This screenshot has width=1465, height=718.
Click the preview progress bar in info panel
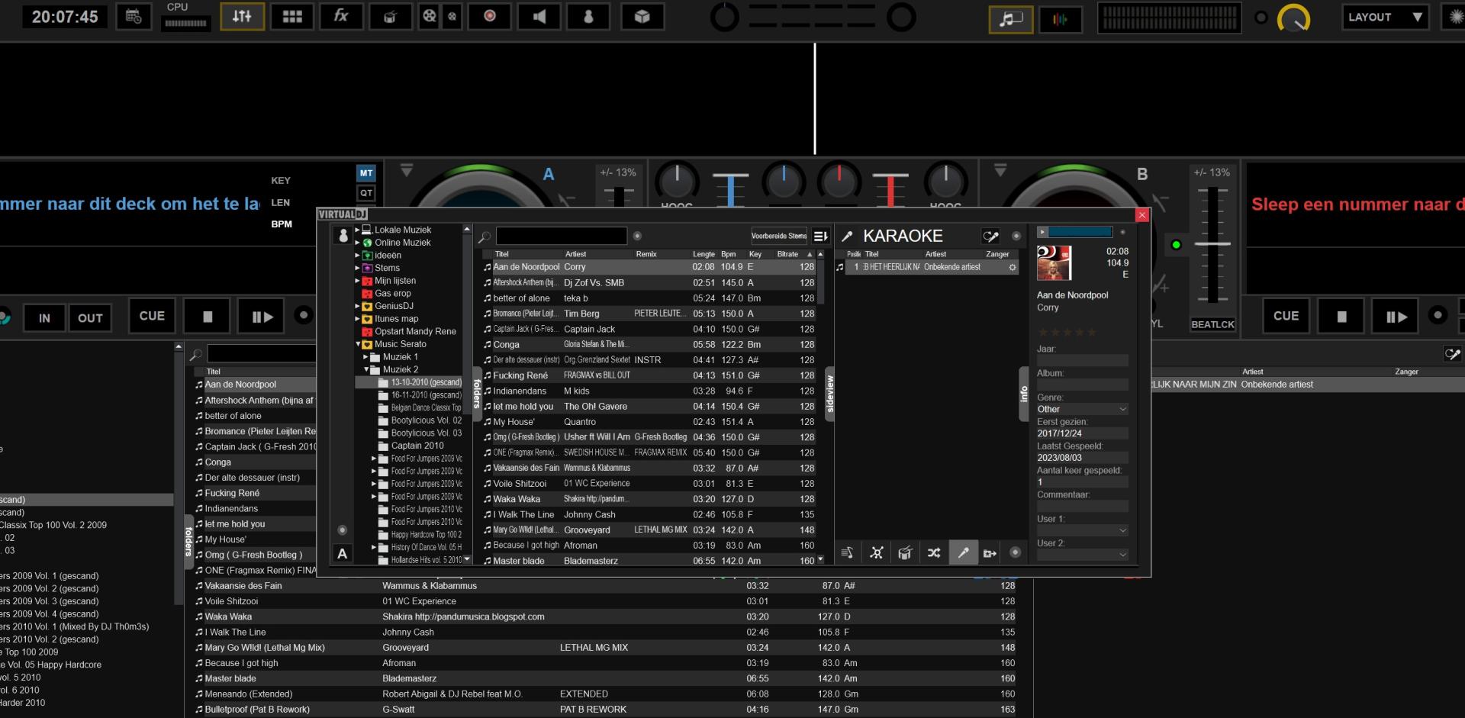point(1080,232)
